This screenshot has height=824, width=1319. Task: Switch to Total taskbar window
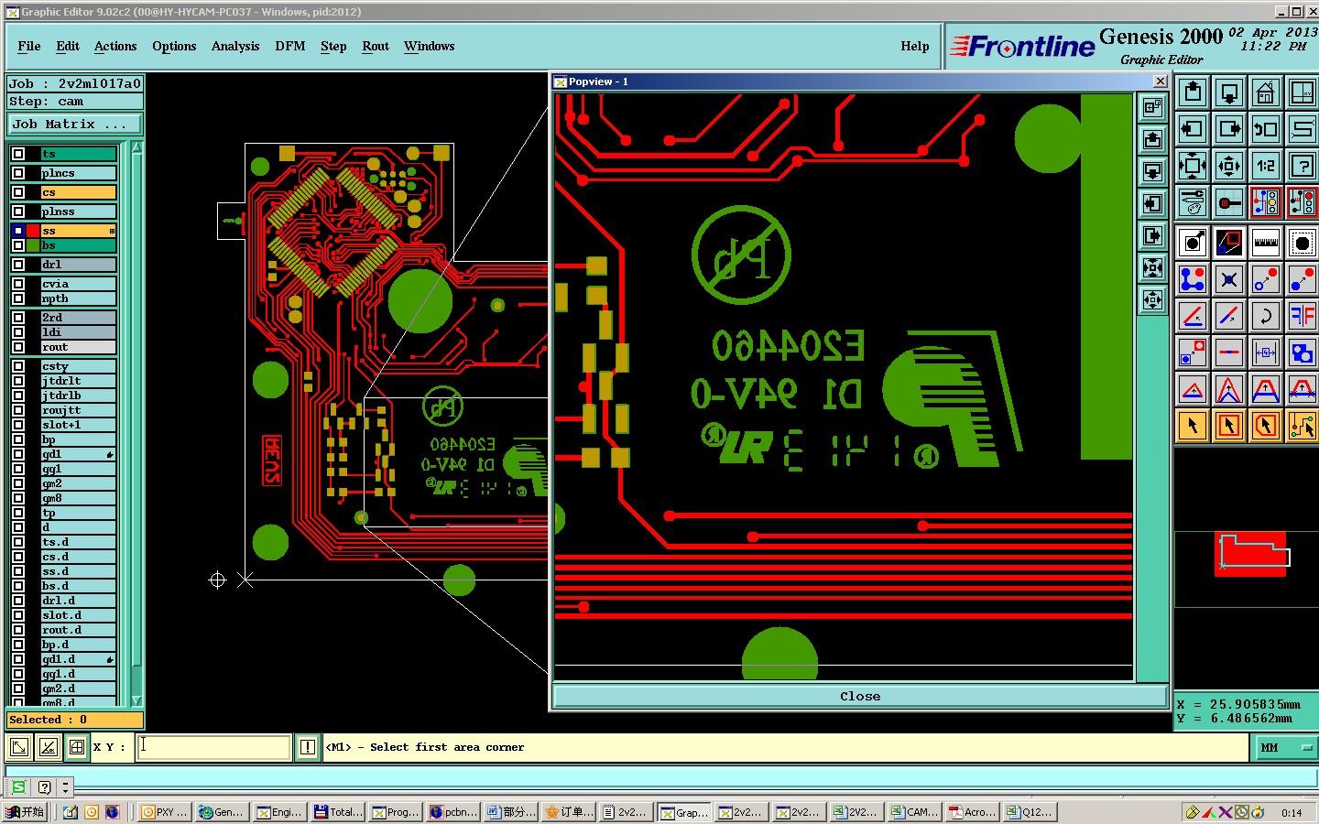[x=339, y=812]
